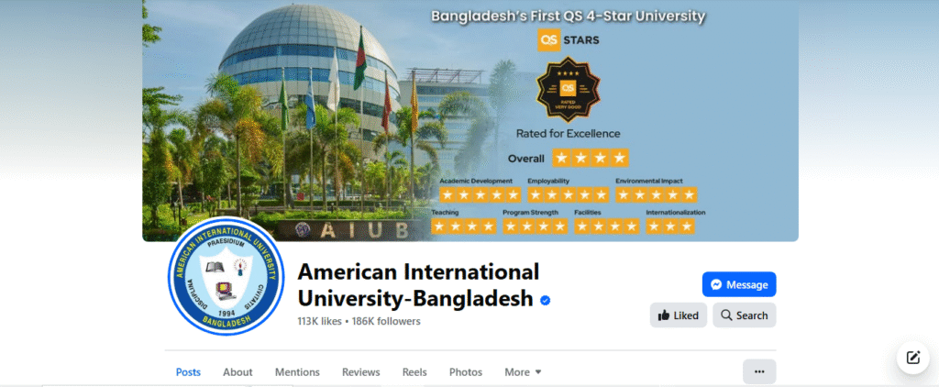Open the three-dots options menu
The width and height of the screenshot is (939, 387).
point(759,371)
